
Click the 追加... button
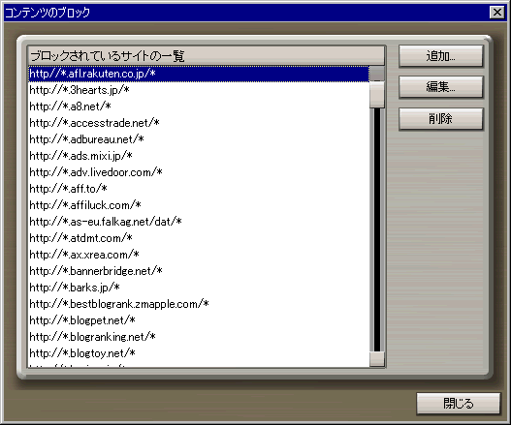click(440, 56)
